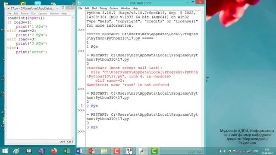Click code line 'road=int(input())'
Screen dimensions: 276x155
(x=26, y=18)
